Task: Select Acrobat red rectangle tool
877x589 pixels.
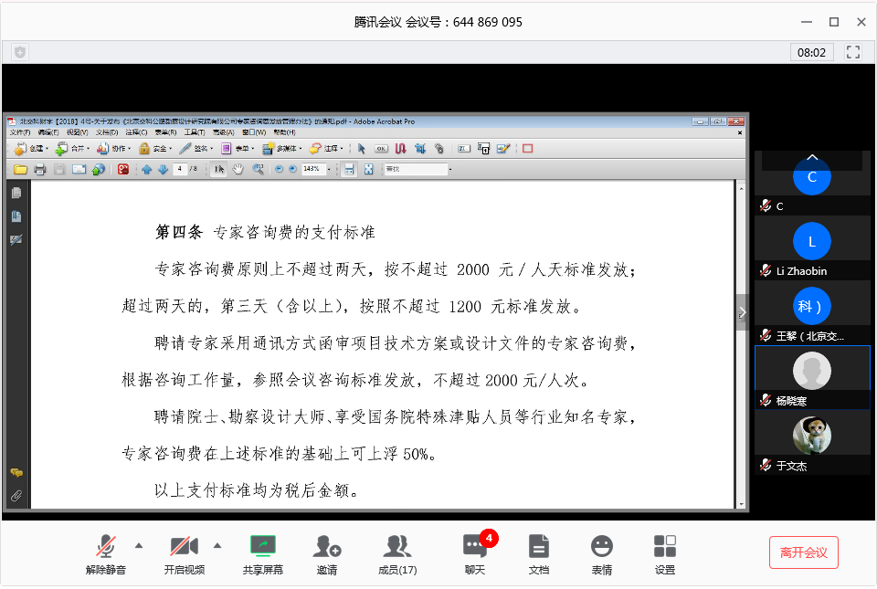Action: click(527, 149)
